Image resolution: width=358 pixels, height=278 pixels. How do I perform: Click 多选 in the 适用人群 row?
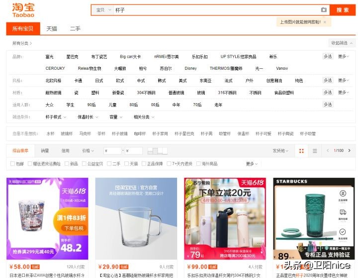[328, 105]
